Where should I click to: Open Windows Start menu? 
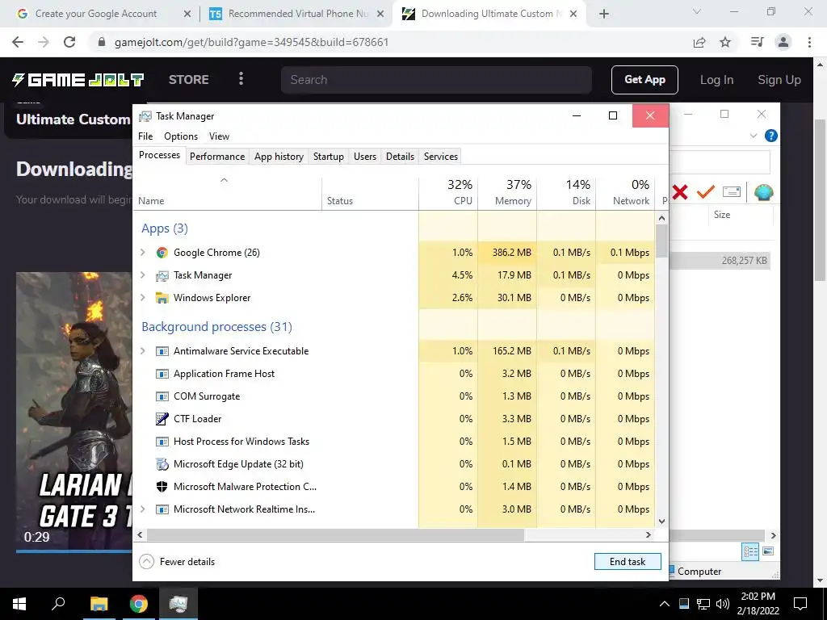pyautogui.click(x=19, y=604)
